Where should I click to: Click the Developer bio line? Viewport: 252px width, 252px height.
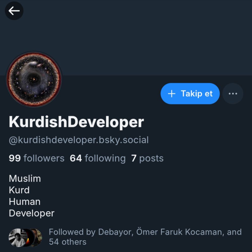(x=32, y=213)
